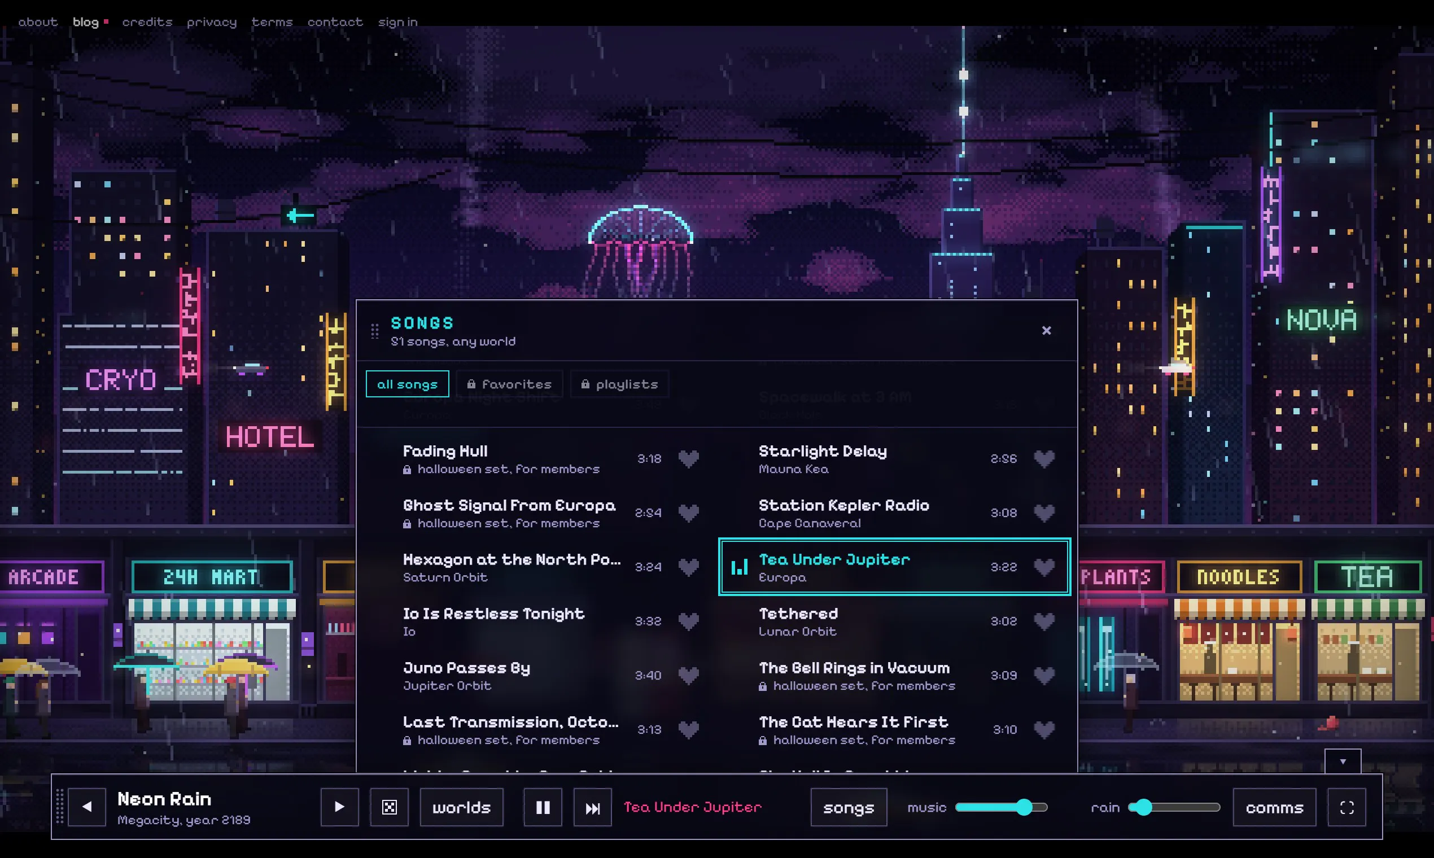1434x858 pixels.
Task: Favorite the song Fading Hull
Action: pos(688,459)
